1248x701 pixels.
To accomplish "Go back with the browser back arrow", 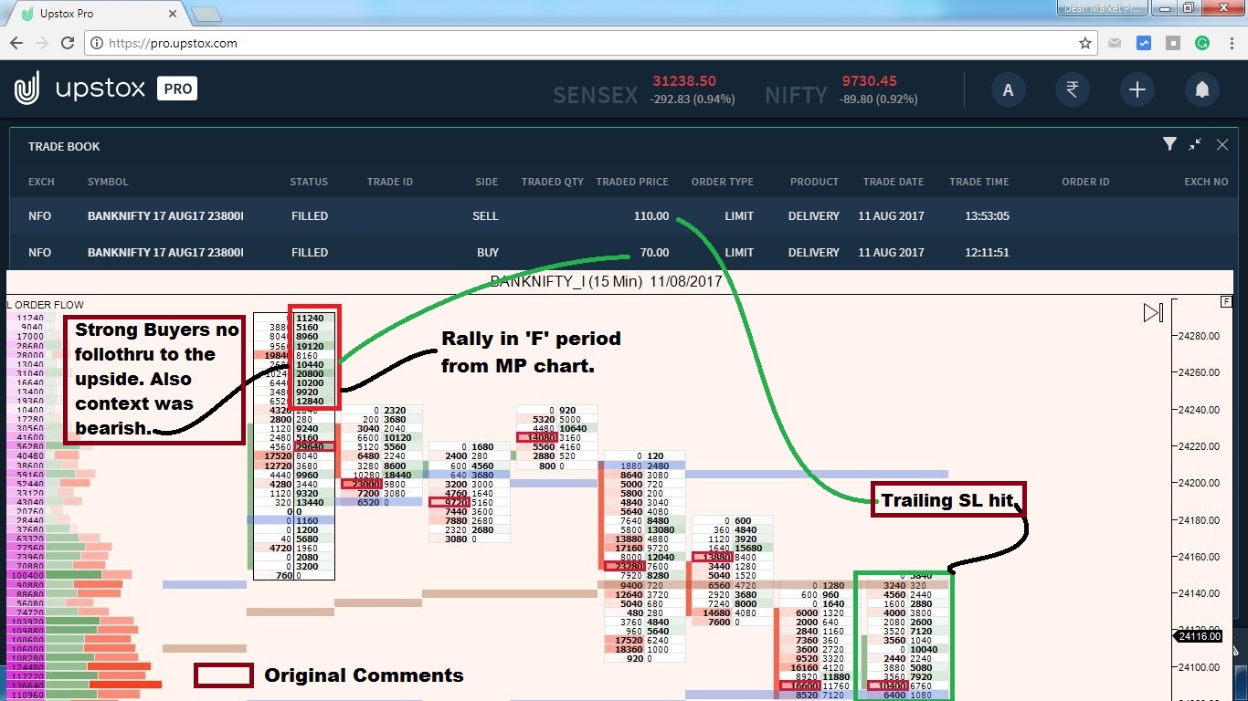I will (x=16, y=43).
